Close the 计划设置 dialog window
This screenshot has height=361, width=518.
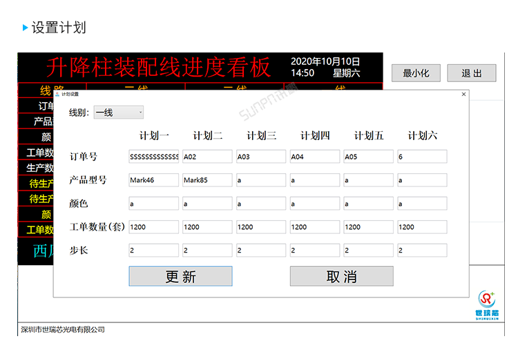pos(463,94)
